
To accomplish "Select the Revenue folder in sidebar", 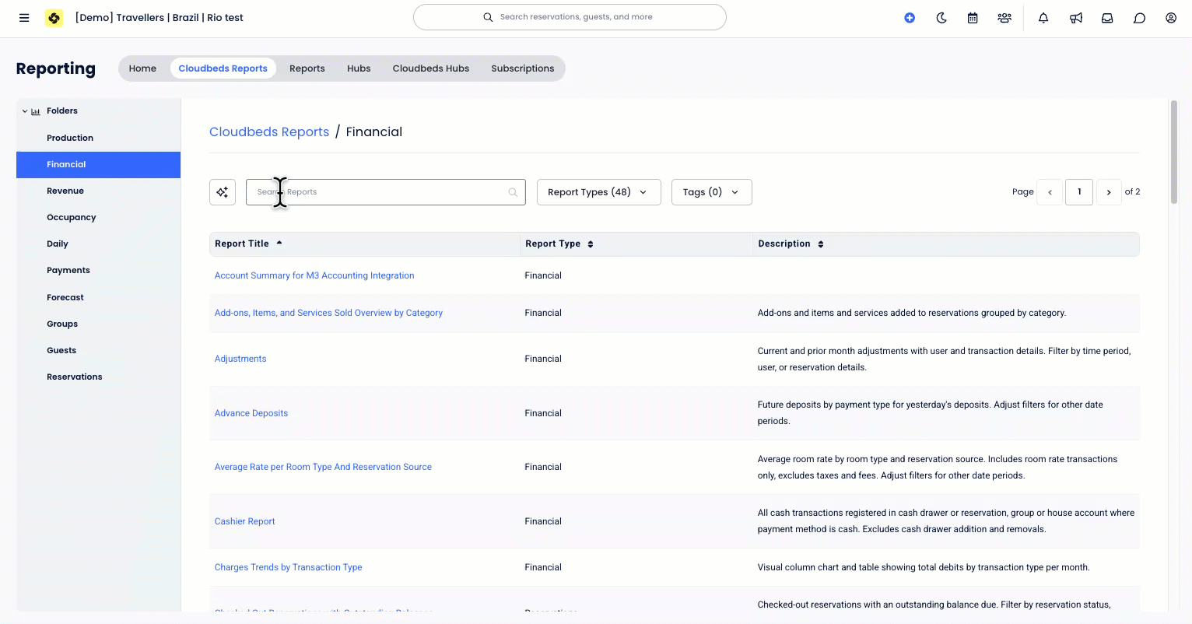I will pos(65,191).
